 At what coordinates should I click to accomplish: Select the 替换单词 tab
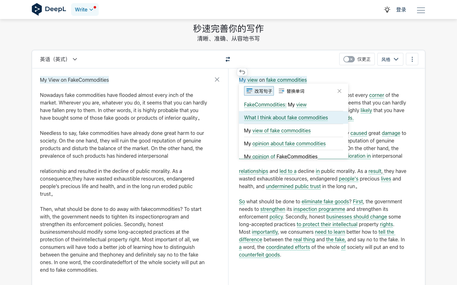click(x=291, y=91)
